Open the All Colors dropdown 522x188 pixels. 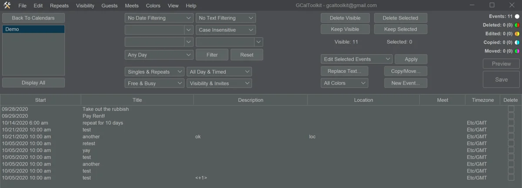[x=345, y=83]
